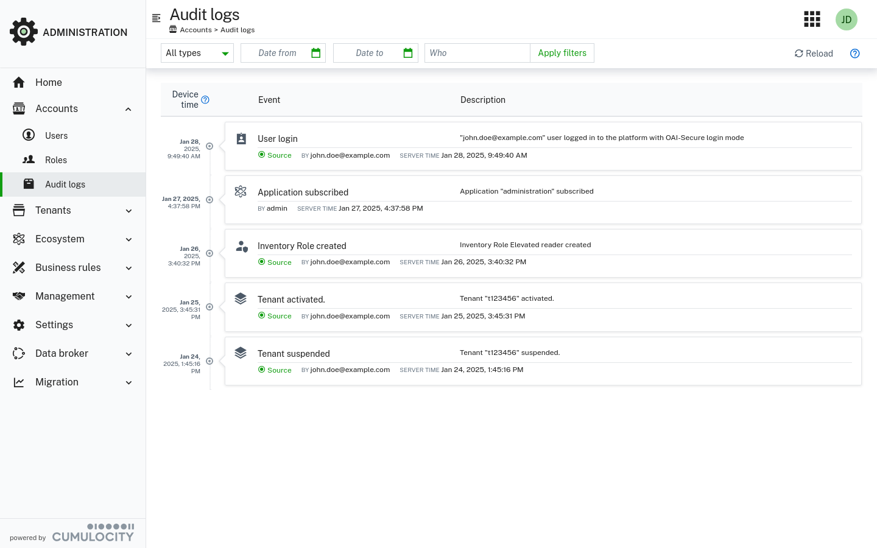Click the Source badge on User login entry
877x548 pixels.
[275, 155]
